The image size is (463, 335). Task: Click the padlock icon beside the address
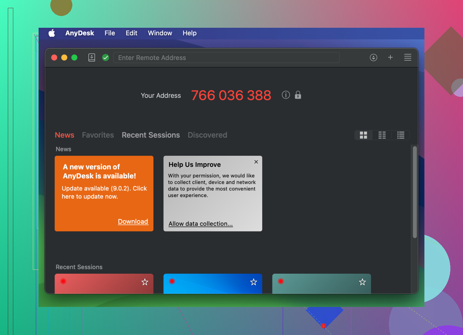298,95
